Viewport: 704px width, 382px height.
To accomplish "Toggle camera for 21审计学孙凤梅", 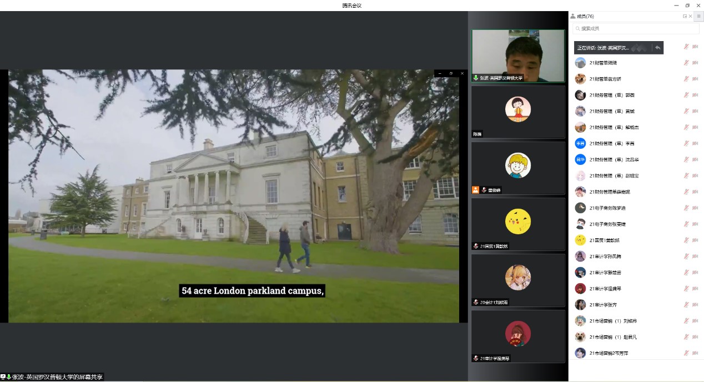I will [x=695, y=256].
